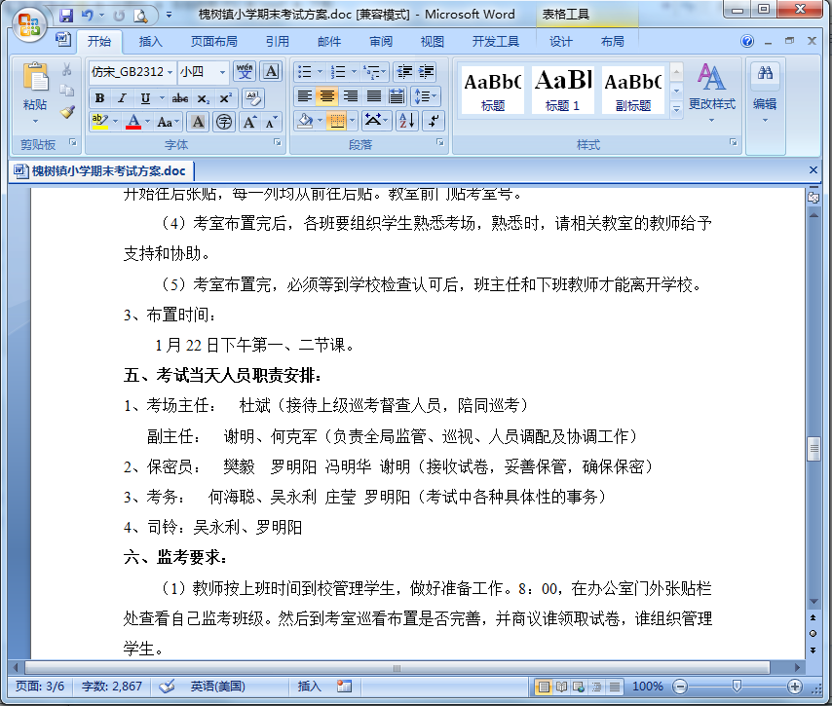Switch to Web Layout view on status bar
Screen dimensions: 832x706
pyautogui.click(x=581, y=685)
